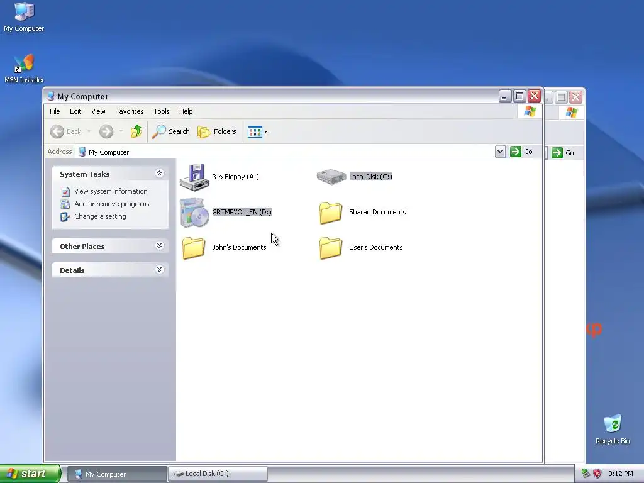Viewport: 644px width, 483px height.
Task: Open the Search pane
Action: tap(170, 131)
